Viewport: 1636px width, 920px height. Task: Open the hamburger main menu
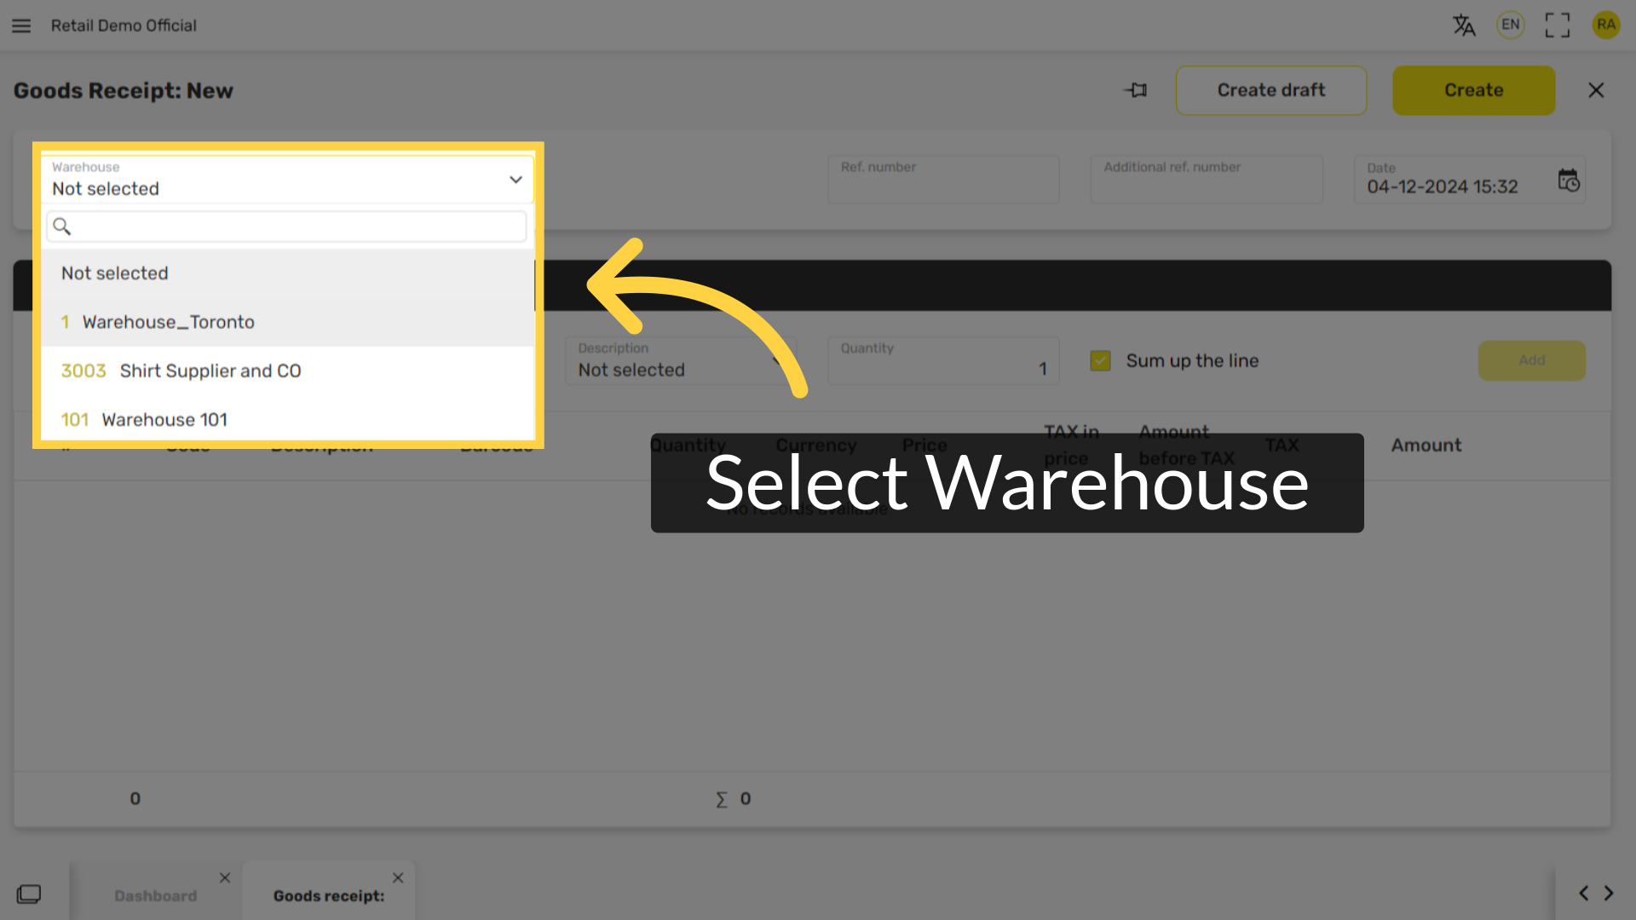[x=21, y=26]
